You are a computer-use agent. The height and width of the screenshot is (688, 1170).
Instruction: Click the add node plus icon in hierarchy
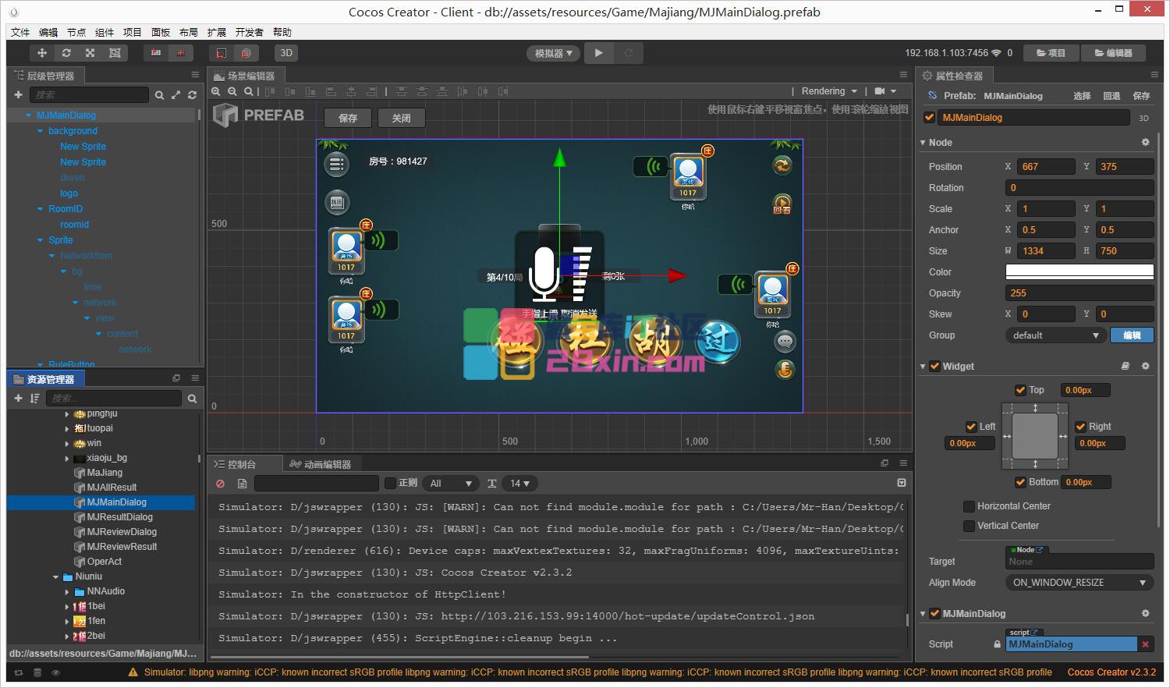18,94
